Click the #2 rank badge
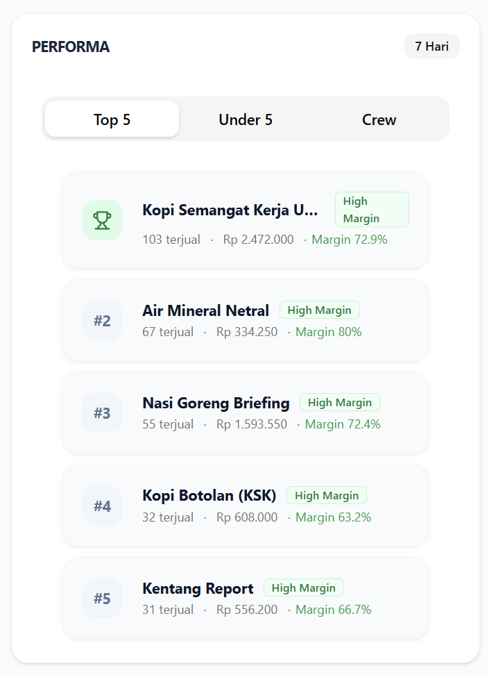Image resolution: width=489 pixels, height=675 pixels. (102, 321)
